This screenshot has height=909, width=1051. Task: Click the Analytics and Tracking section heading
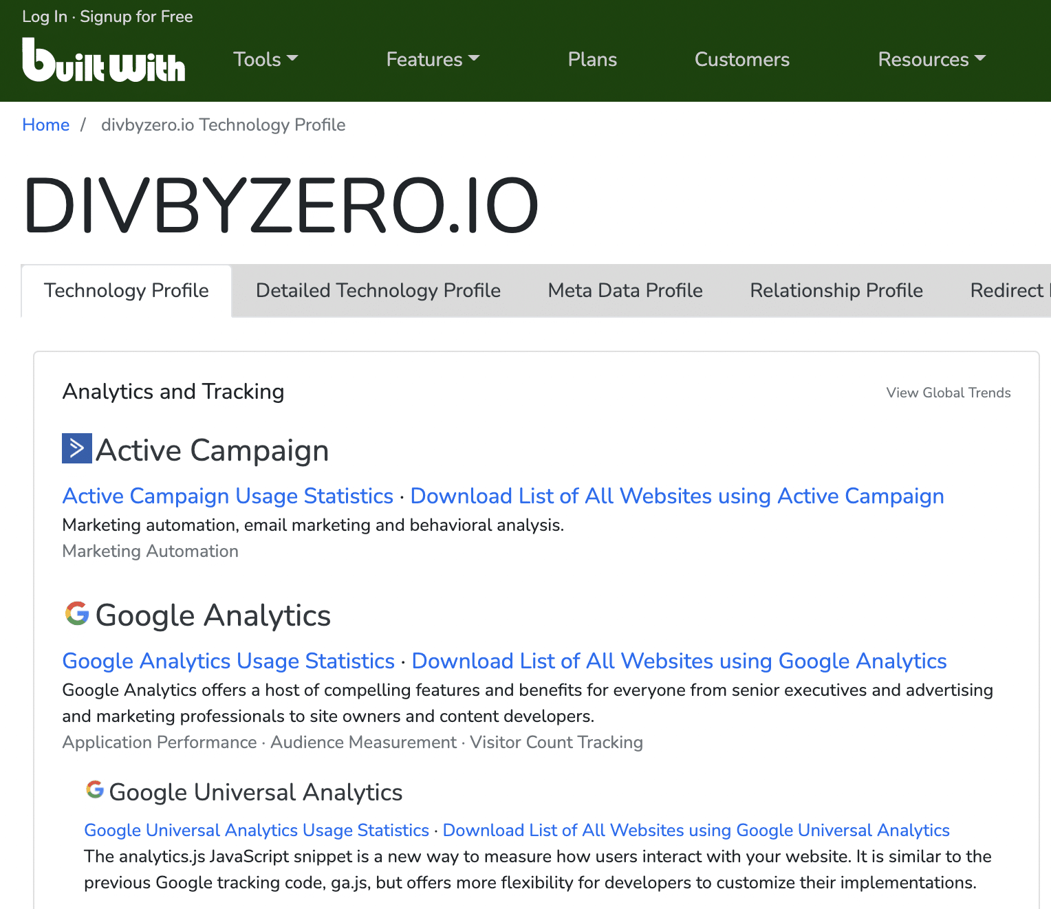point(173,391)
